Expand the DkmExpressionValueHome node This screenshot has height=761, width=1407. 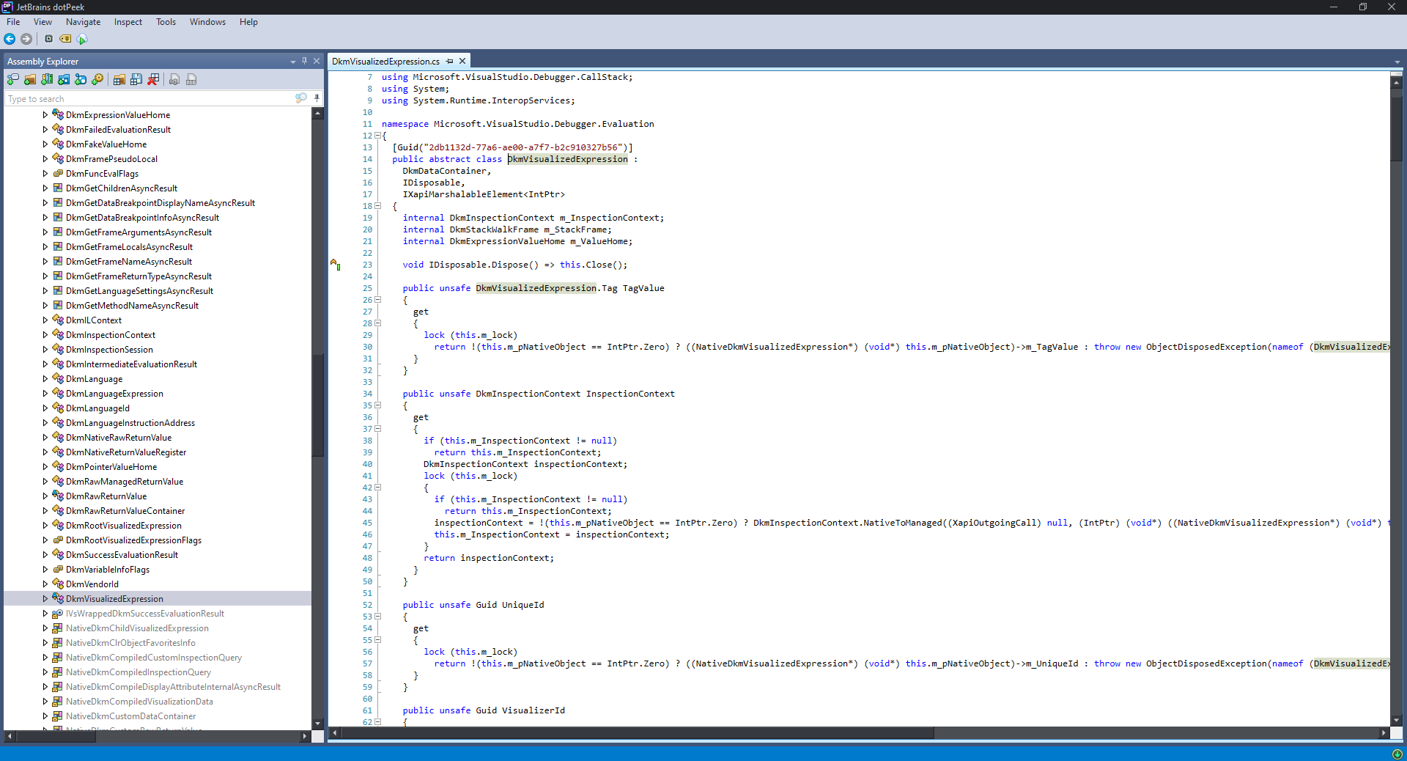(x=45, y=115)
